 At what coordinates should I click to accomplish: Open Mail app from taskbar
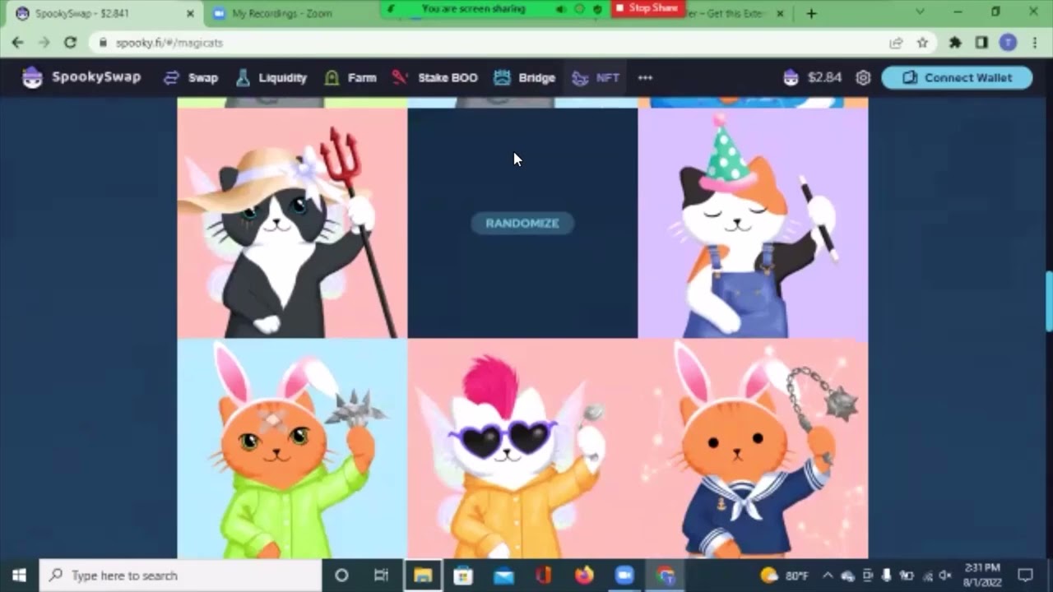coord(503,576)
